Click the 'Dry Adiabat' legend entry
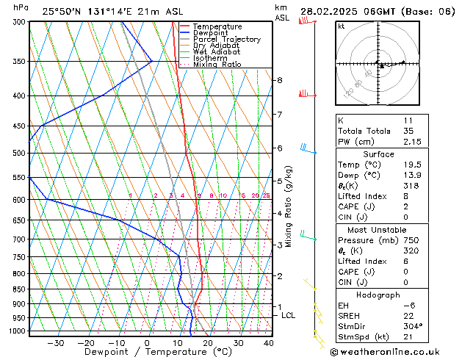This screenshot has height=357, width=462. [216, 46]
